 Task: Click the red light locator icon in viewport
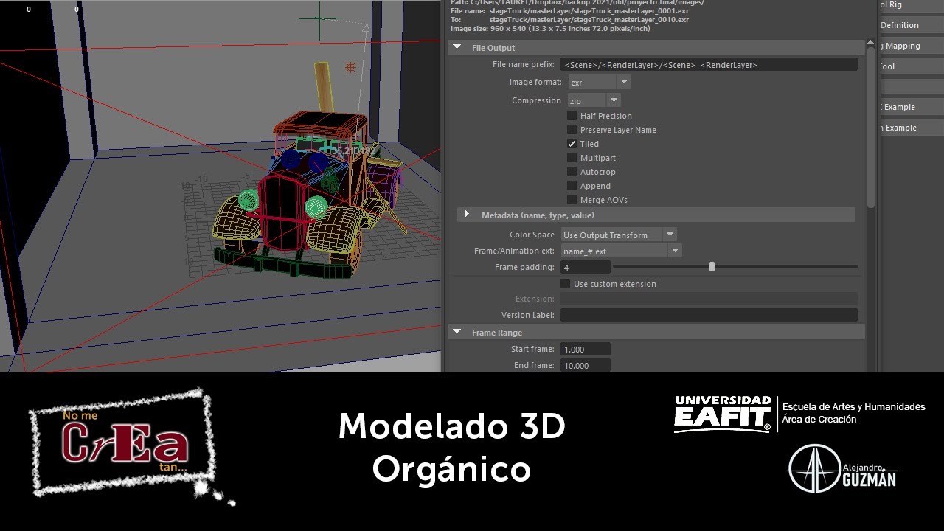click(351, 67)
